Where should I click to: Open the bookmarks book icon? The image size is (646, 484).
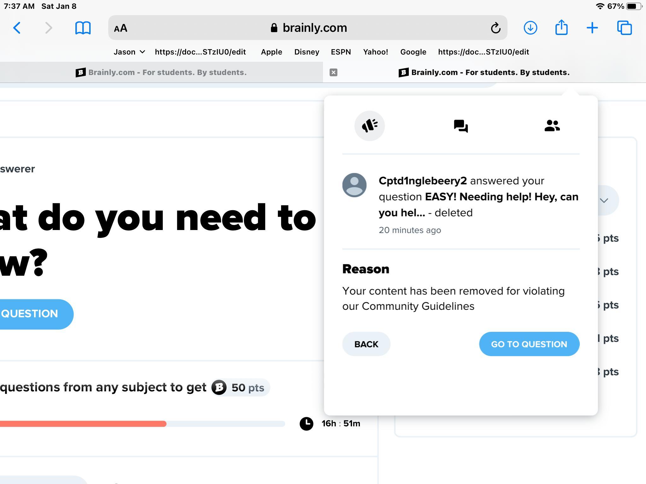[x=83, y=28]
